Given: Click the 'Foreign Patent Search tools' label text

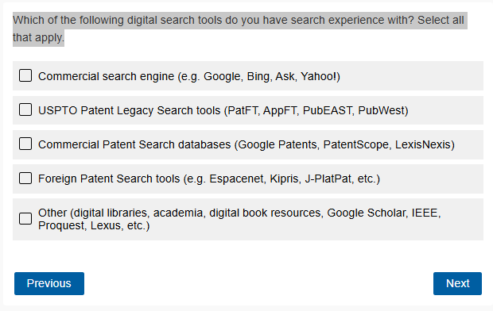Looking at the screenshot, I should [x=209, y=179].
